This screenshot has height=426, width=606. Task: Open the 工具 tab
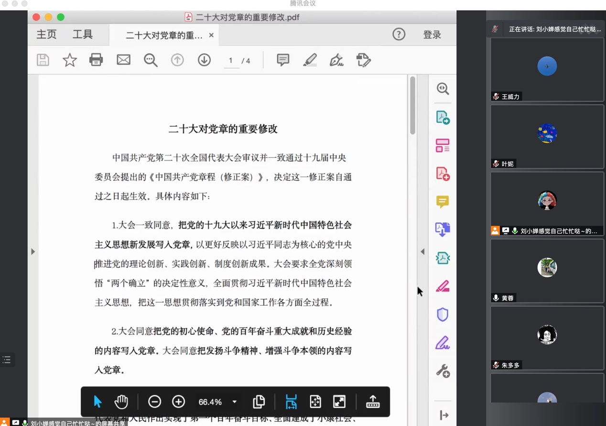point(82,34)
